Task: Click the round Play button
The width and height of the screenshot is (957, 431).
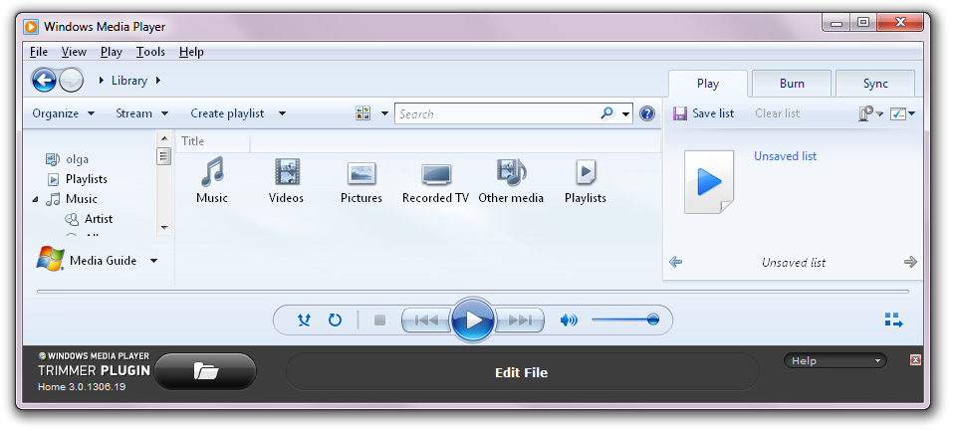Action: [x=473, y=320]
